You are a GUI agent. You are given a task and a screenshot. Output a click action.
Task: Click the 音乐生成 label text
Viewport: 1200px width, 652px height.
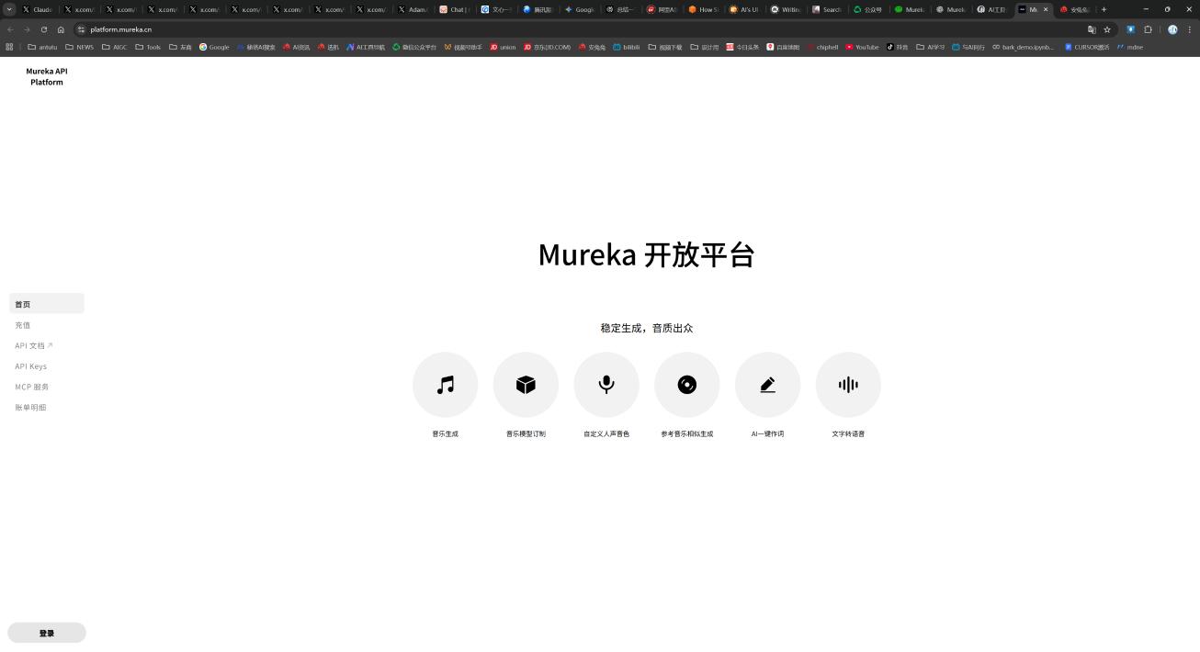445,433
